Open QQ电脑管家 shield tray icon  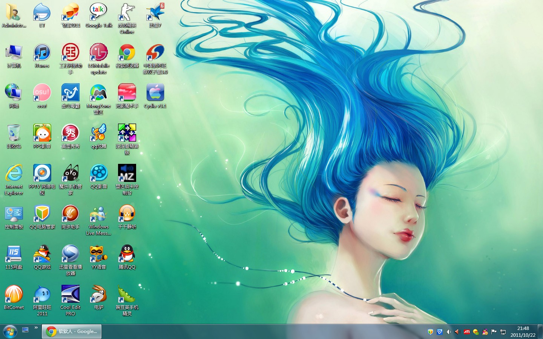pos(430,332)
